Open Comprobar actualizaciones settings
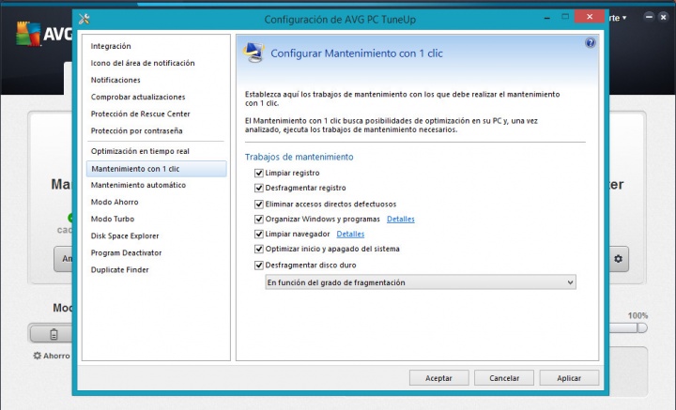 (x=138, y=97)
